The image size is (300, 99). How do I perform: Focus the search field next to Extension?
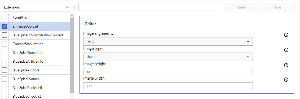point(147,7)
